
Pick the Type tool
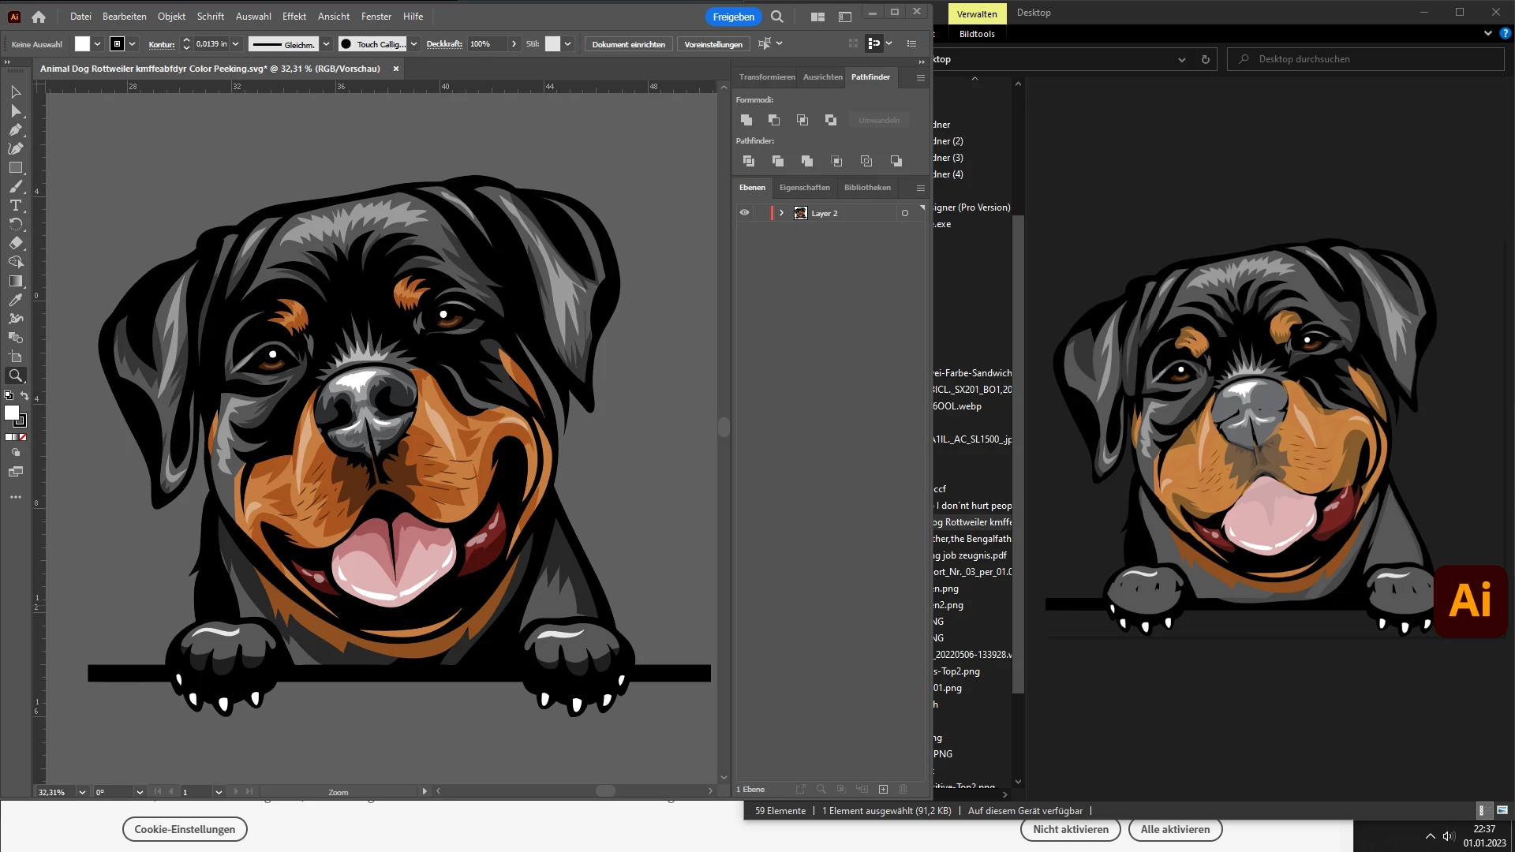(16, 205)
